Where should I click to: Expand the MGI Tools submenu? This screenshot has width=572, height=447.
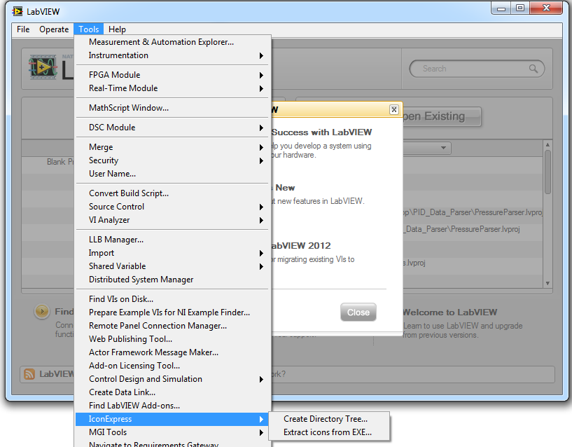click(172, 432)
